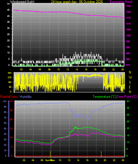Image resolution: width=138 pixels, height=164 pixels.
Task: Click the compass letter E beside wind direction chart
Action: tap(130, 87)
